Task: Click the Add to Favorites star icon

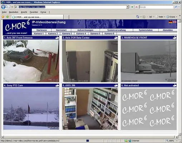Action: coord(8,17)
